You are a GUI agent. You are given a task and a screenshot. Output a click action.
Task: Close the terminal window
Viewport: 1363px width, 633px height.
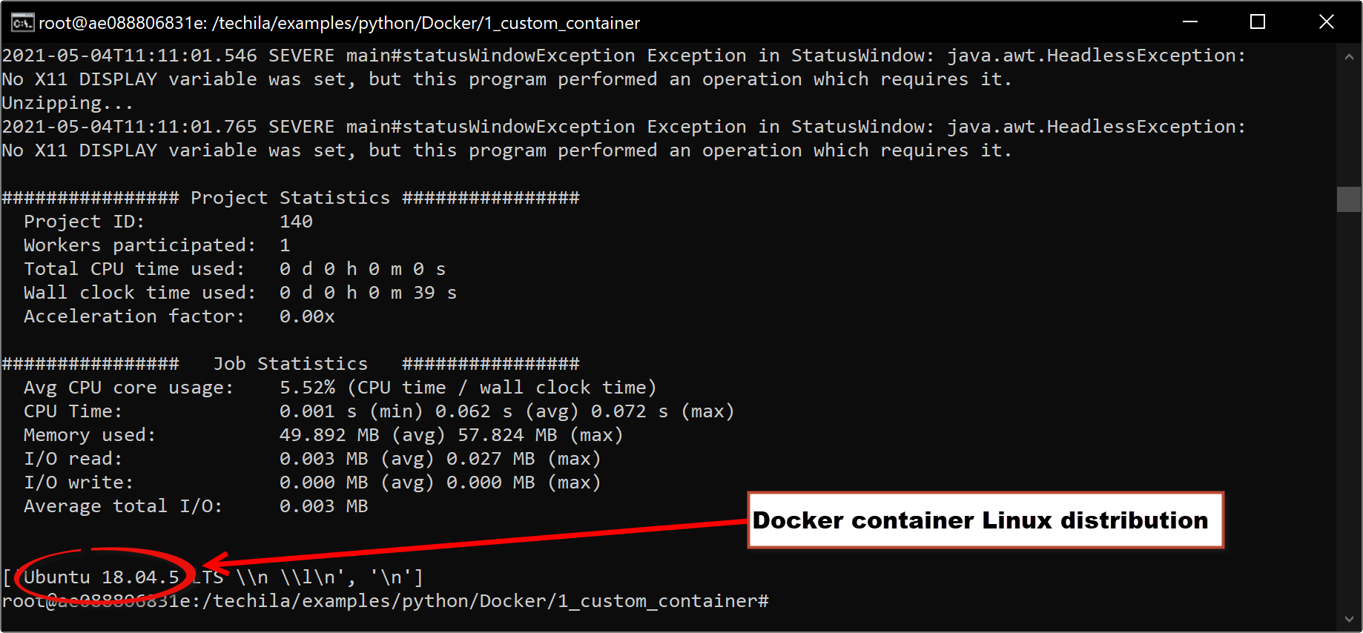(x=1326, y=22)
